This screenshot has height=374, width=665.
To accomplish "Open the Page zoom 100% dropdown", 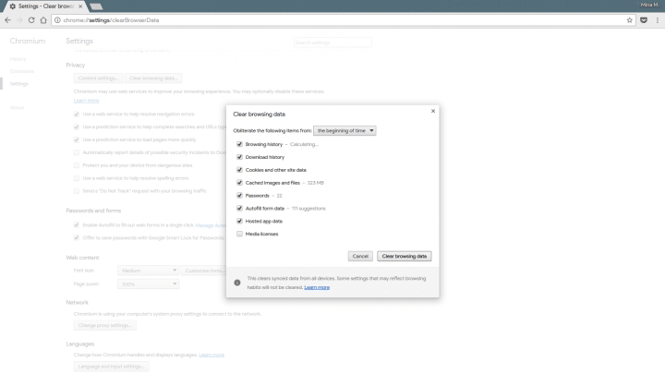I will click(x=148, y=284).
